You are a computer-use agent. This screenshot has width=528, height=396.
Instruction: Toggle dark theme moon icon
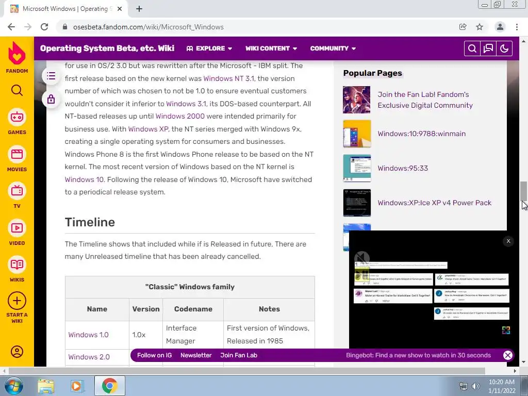tap(504, 48)
